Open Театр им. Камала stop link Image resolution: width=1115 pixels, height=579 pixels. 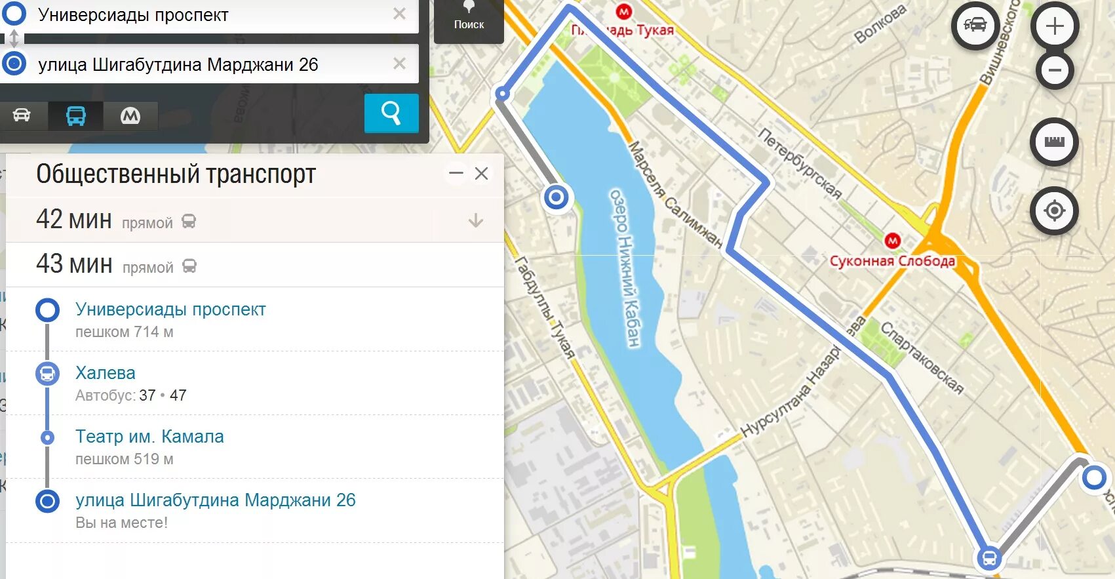(149, 437)
